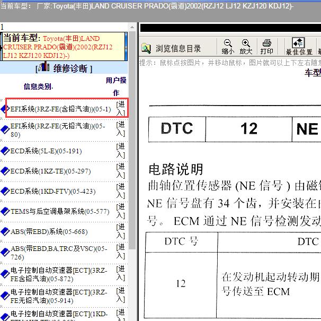Click book icon beside ABS(带EBD,BA,TRC及VSC)
Image resolution: width=321 pixels, height=321 pixels.
pos(5,253)
